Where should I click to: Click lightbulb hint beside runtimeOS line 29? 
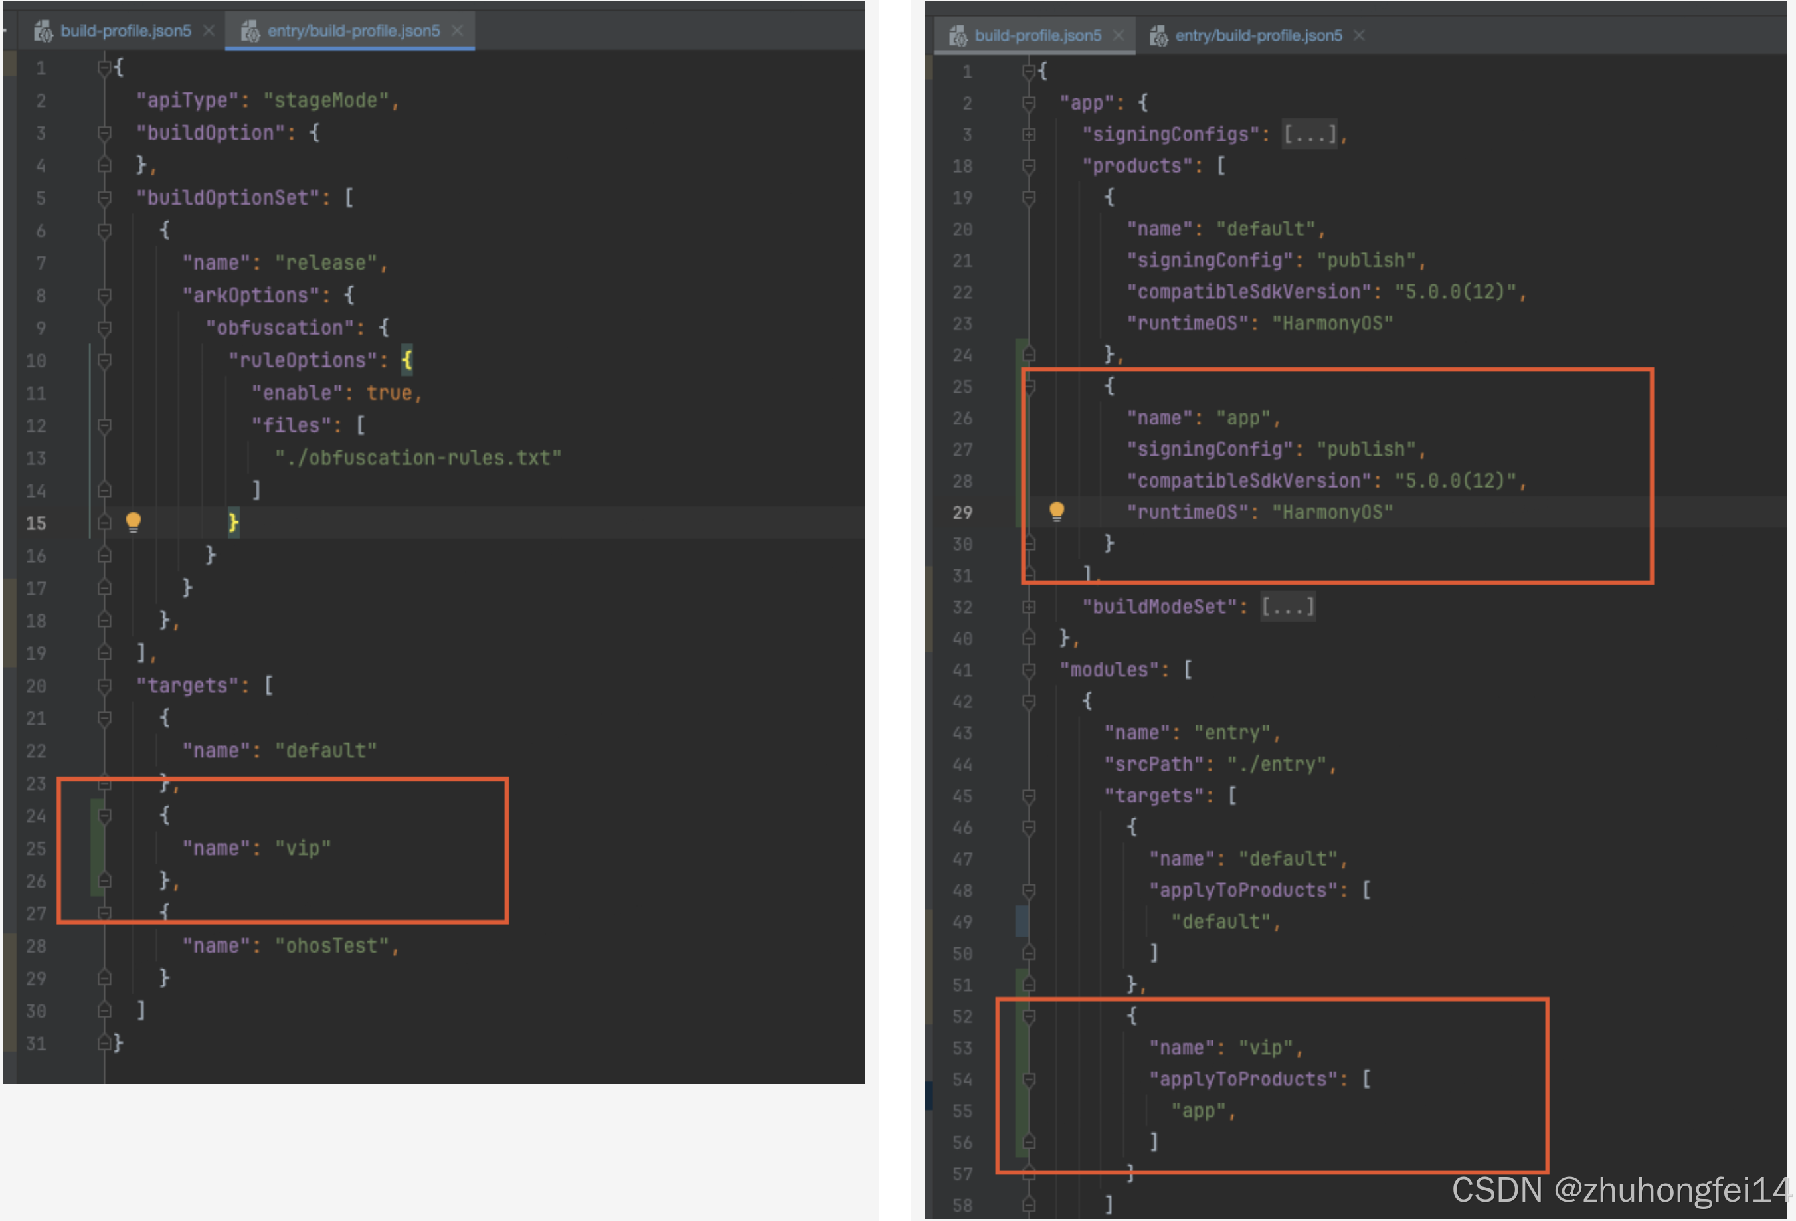pyautogui.click(x=1057, y=511)
